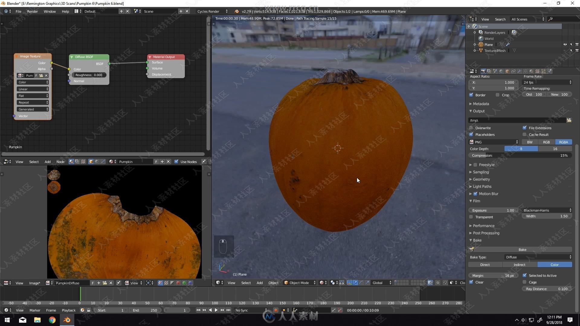Click the Bake button in render panel

tap(522, 249)
